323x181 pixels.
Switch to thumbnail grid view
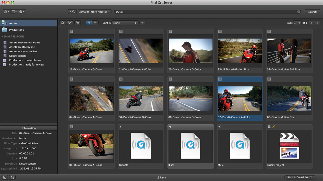(89, 23)
